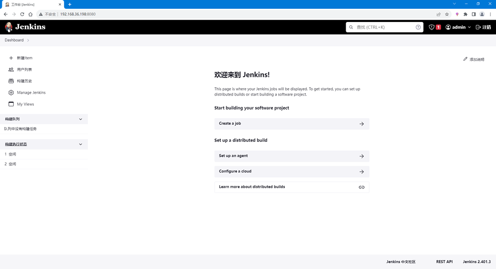Open the security shield warning icon

pyautogui.click(x=431, y=27)
